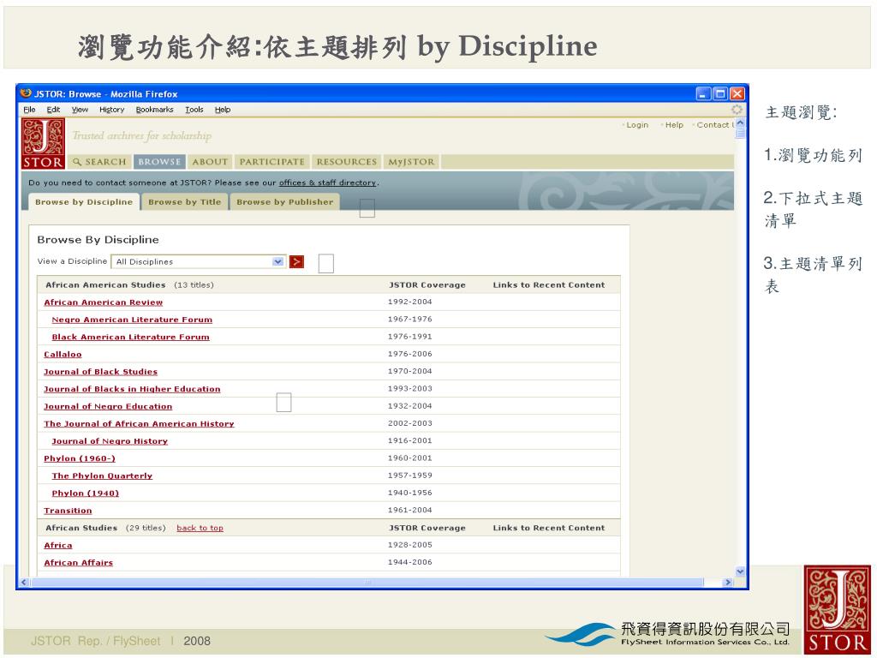This screenshot has height=658, width=877.
Task: Click the Firefox throbber activity icon
Action: coord(736,110)
